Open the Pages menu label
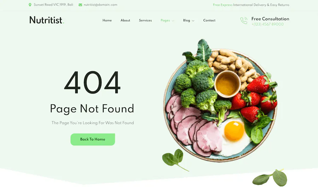The height and width of the screenshot is (187, 318). [165, 21]
